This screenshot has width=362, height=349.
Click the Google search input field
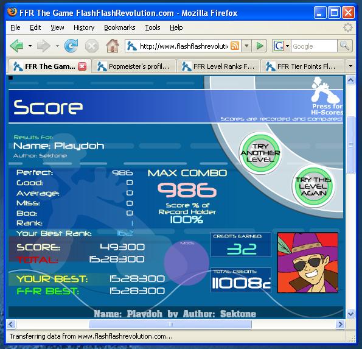click(314, 46)
